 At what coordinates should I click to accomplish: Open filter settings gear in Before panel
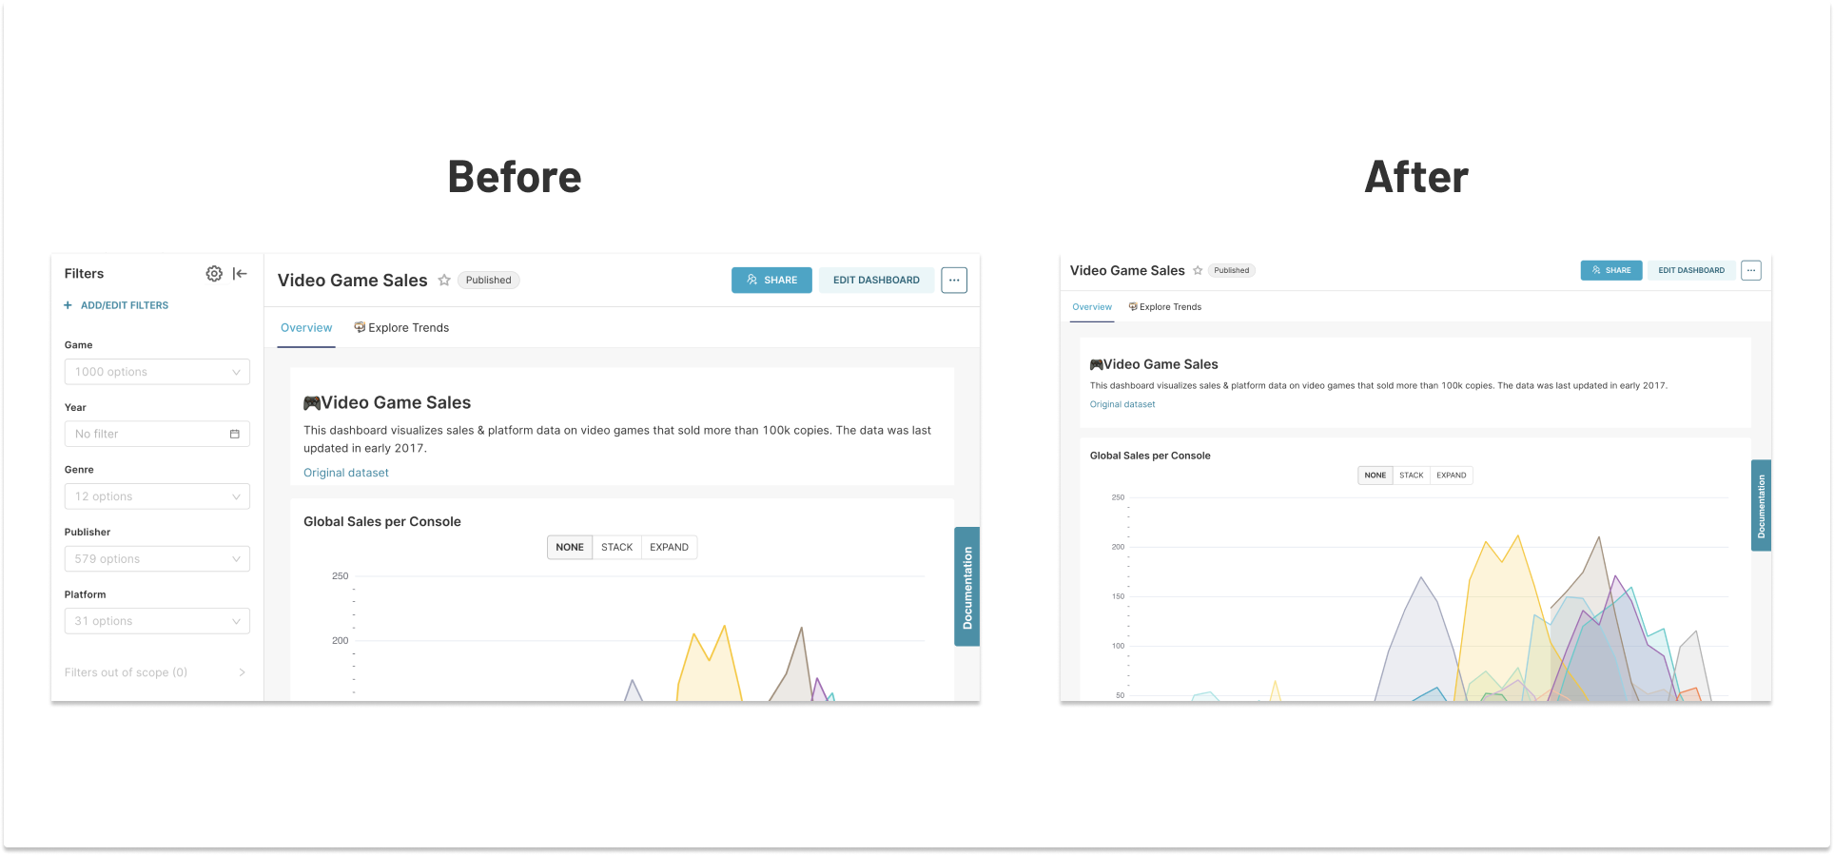click(214, 274)
